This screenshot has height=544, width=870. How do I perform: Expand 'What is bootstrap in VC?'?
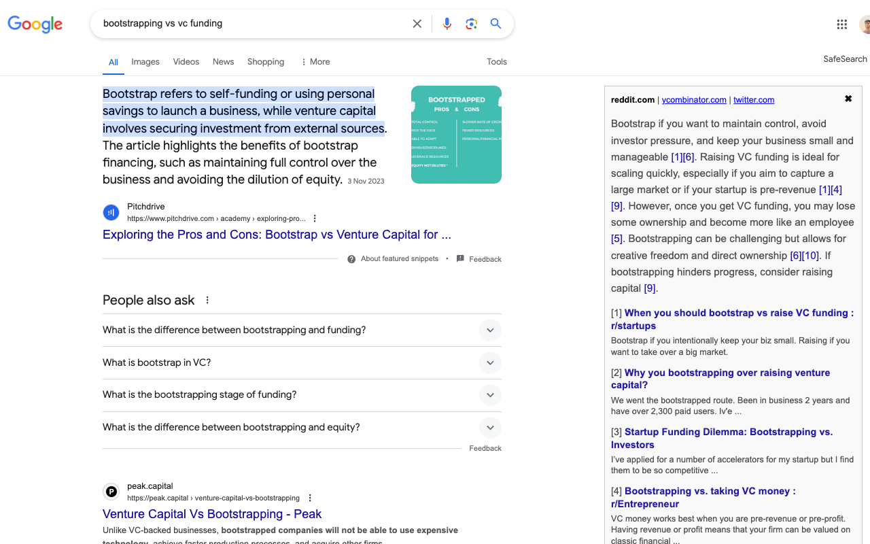(x=490, y=362)
